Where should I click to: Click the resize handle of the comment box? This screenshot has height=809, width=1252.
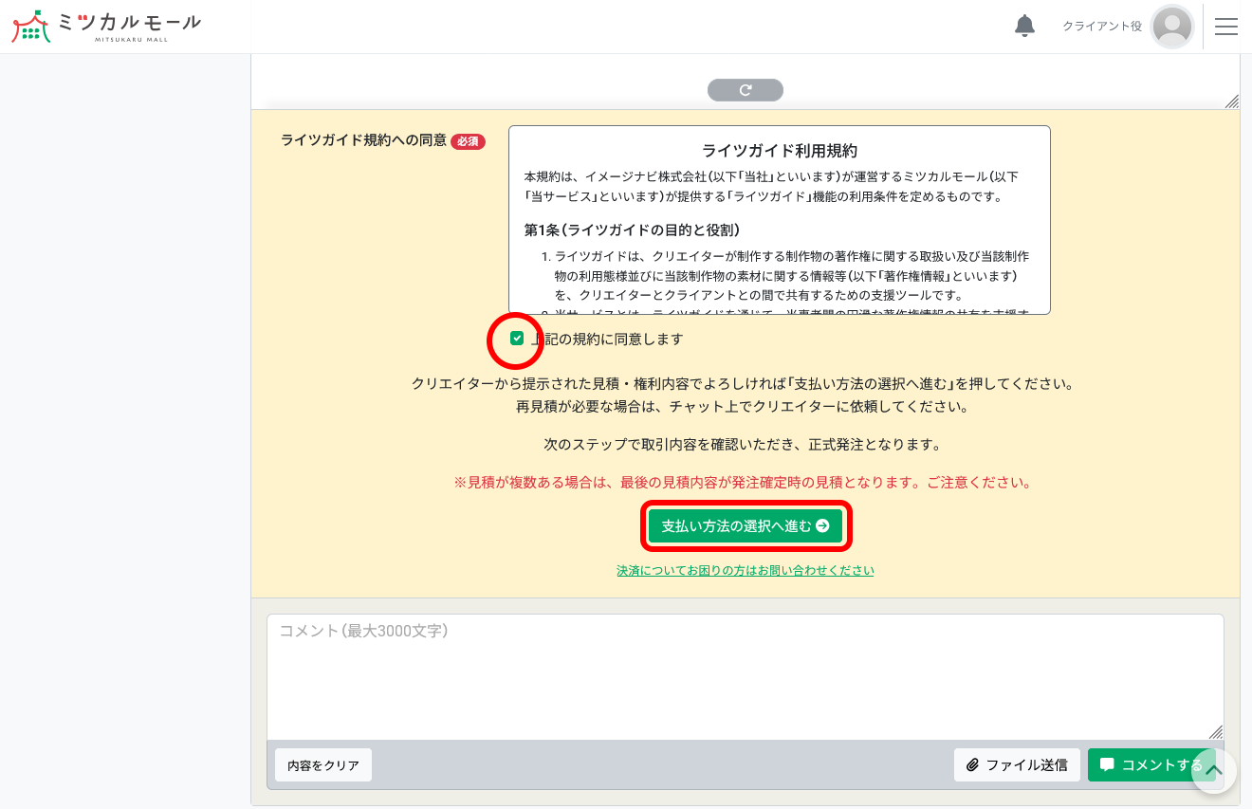tap(1216, 732)
